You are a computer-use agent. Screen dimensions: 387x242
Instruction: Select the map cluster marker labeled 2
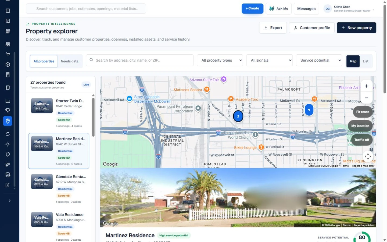point(238,116)
